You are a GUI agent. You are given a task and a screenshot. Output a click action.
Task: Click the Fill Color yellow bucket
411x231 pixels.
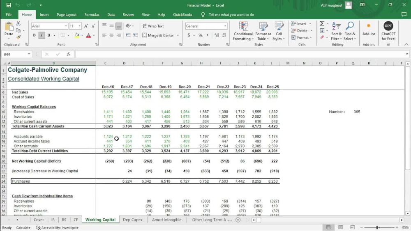tap(77, 35)
